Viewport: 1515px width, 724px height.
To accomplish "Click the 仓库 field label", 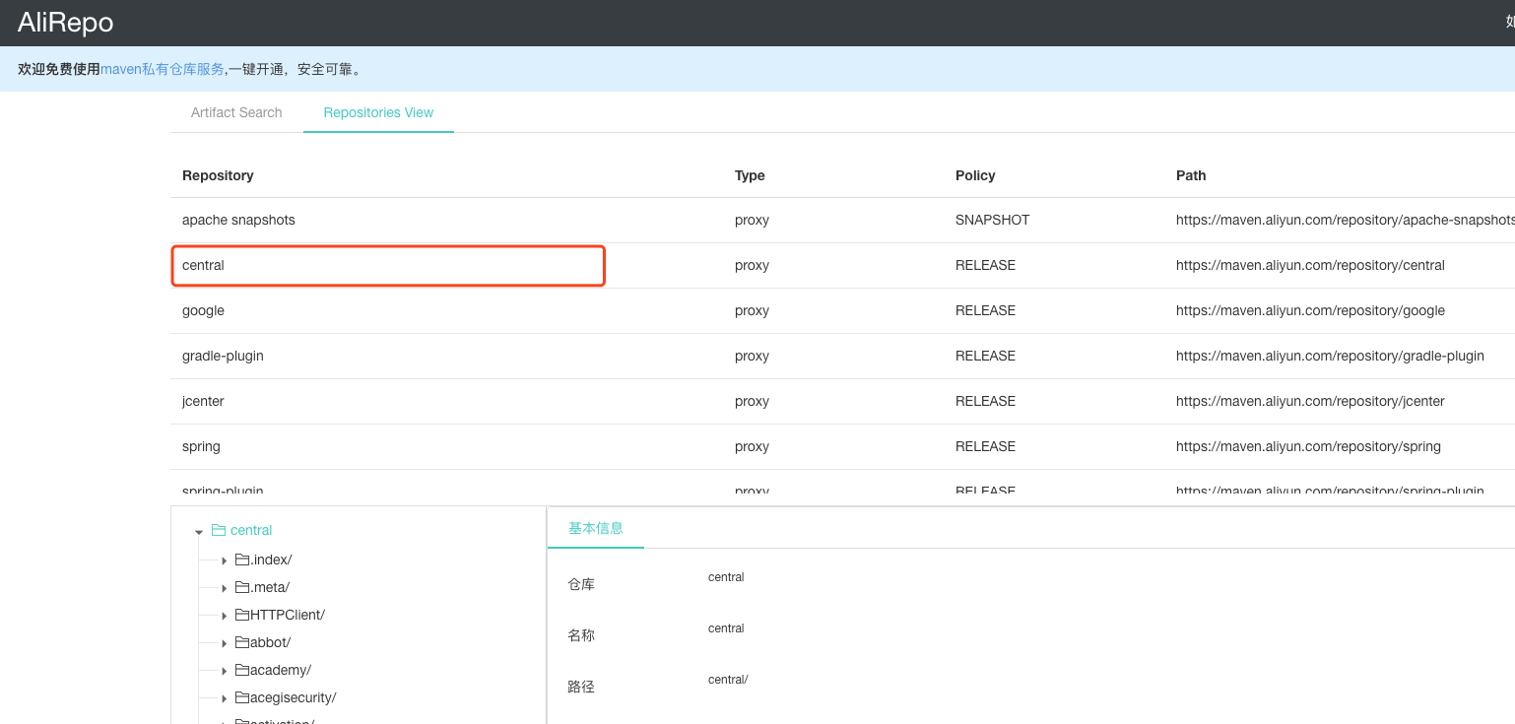I will point(581,584).
